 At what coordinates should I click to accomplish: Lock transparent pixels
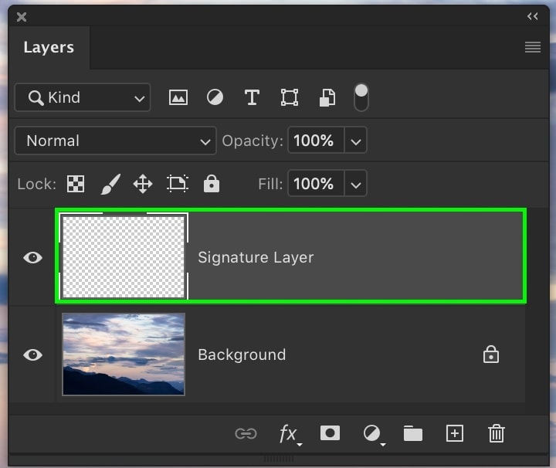[76, 184]
